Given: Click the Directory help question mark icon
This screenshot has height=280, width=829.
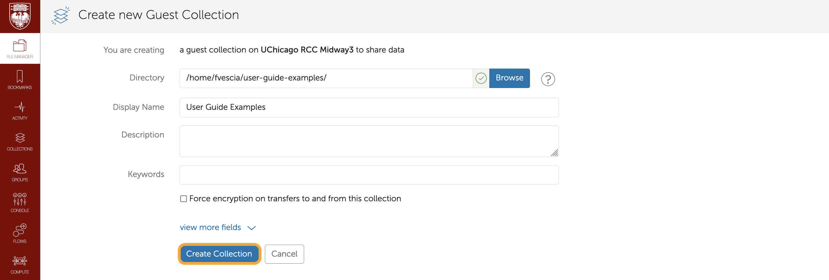Looking at the screenshot, I should 548,79.
